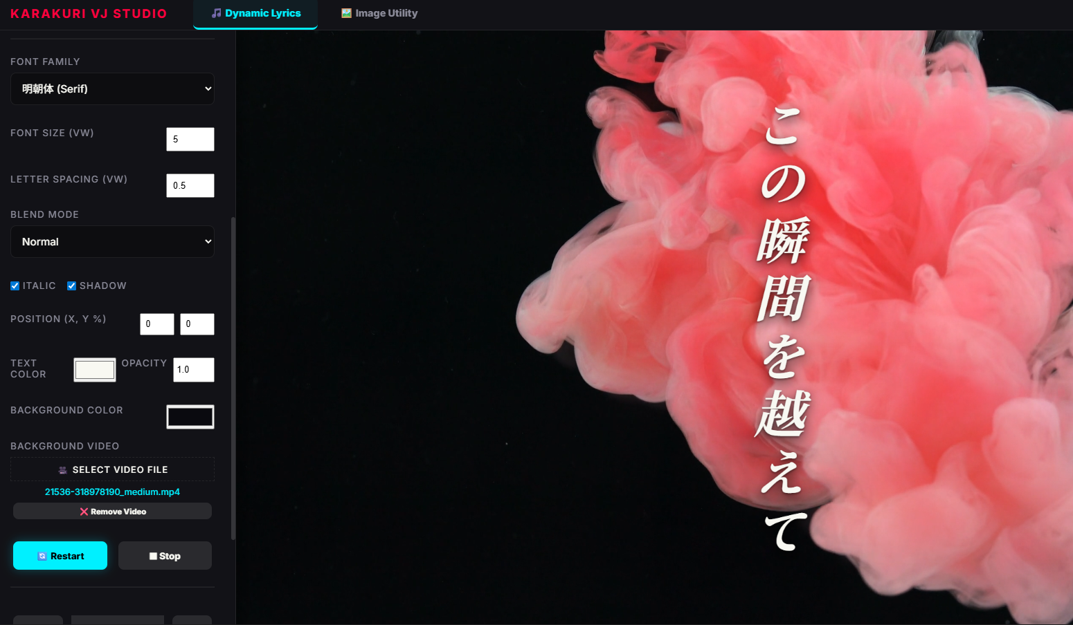Screen dimensions: 1073x625
Task: Click the Opacity value input field
Action: point(193,370)
